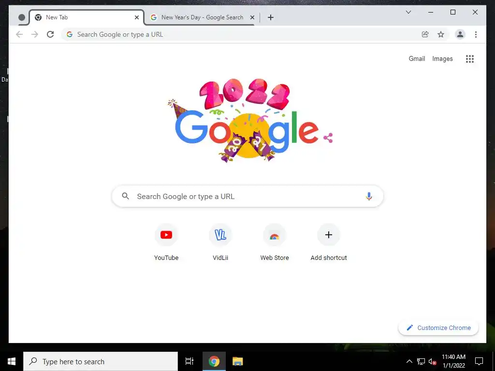Click the browser forward arrow
This screenshot has height=371, width=495.
click(35, 34)
